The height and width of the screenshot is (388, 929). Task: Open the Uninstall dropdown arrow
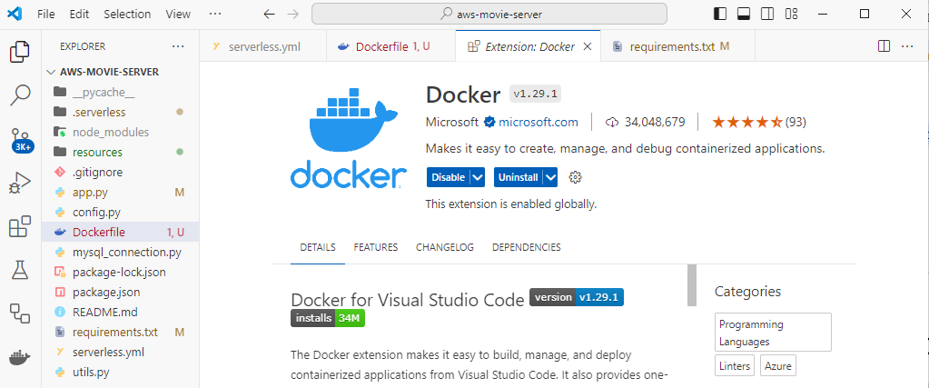pos(550,177)
